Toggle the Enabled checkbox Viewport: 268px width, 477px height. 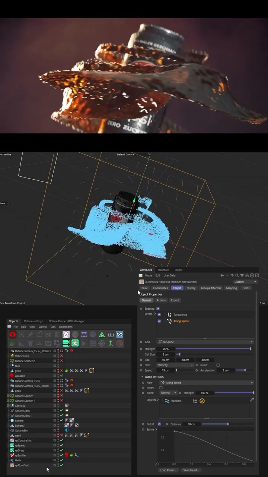[158, 309]
